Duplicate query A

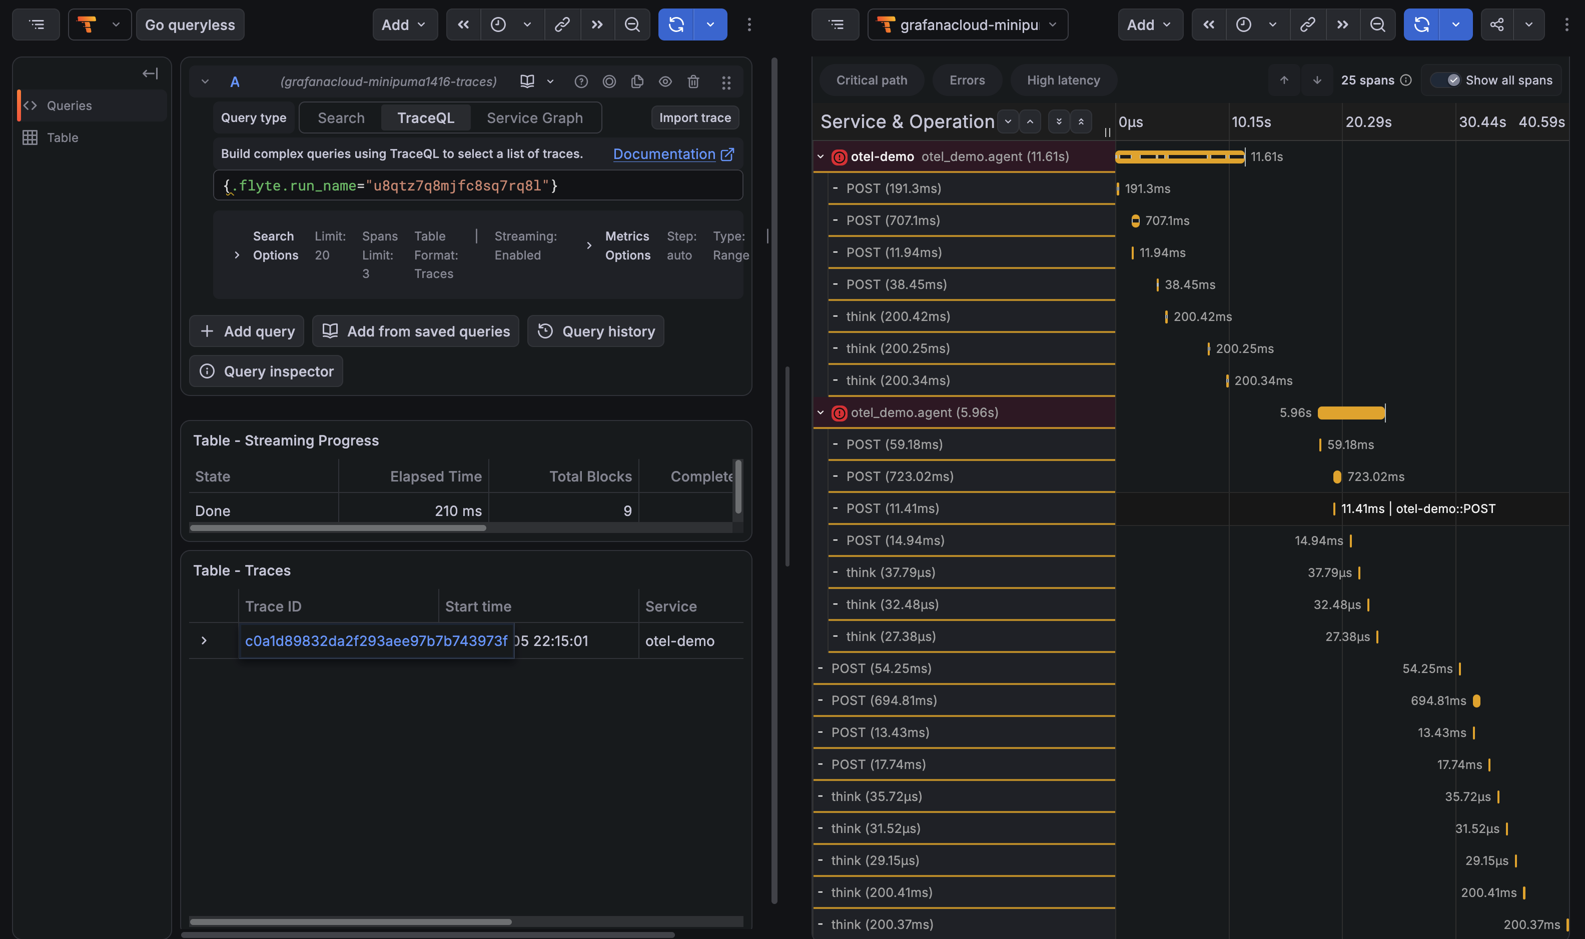637,81
